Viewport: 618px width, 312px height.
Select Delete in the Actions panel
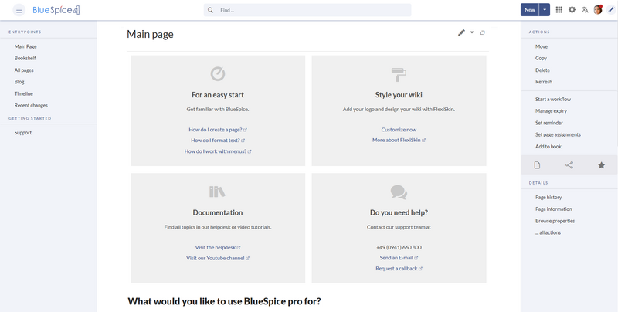(543, 70)
